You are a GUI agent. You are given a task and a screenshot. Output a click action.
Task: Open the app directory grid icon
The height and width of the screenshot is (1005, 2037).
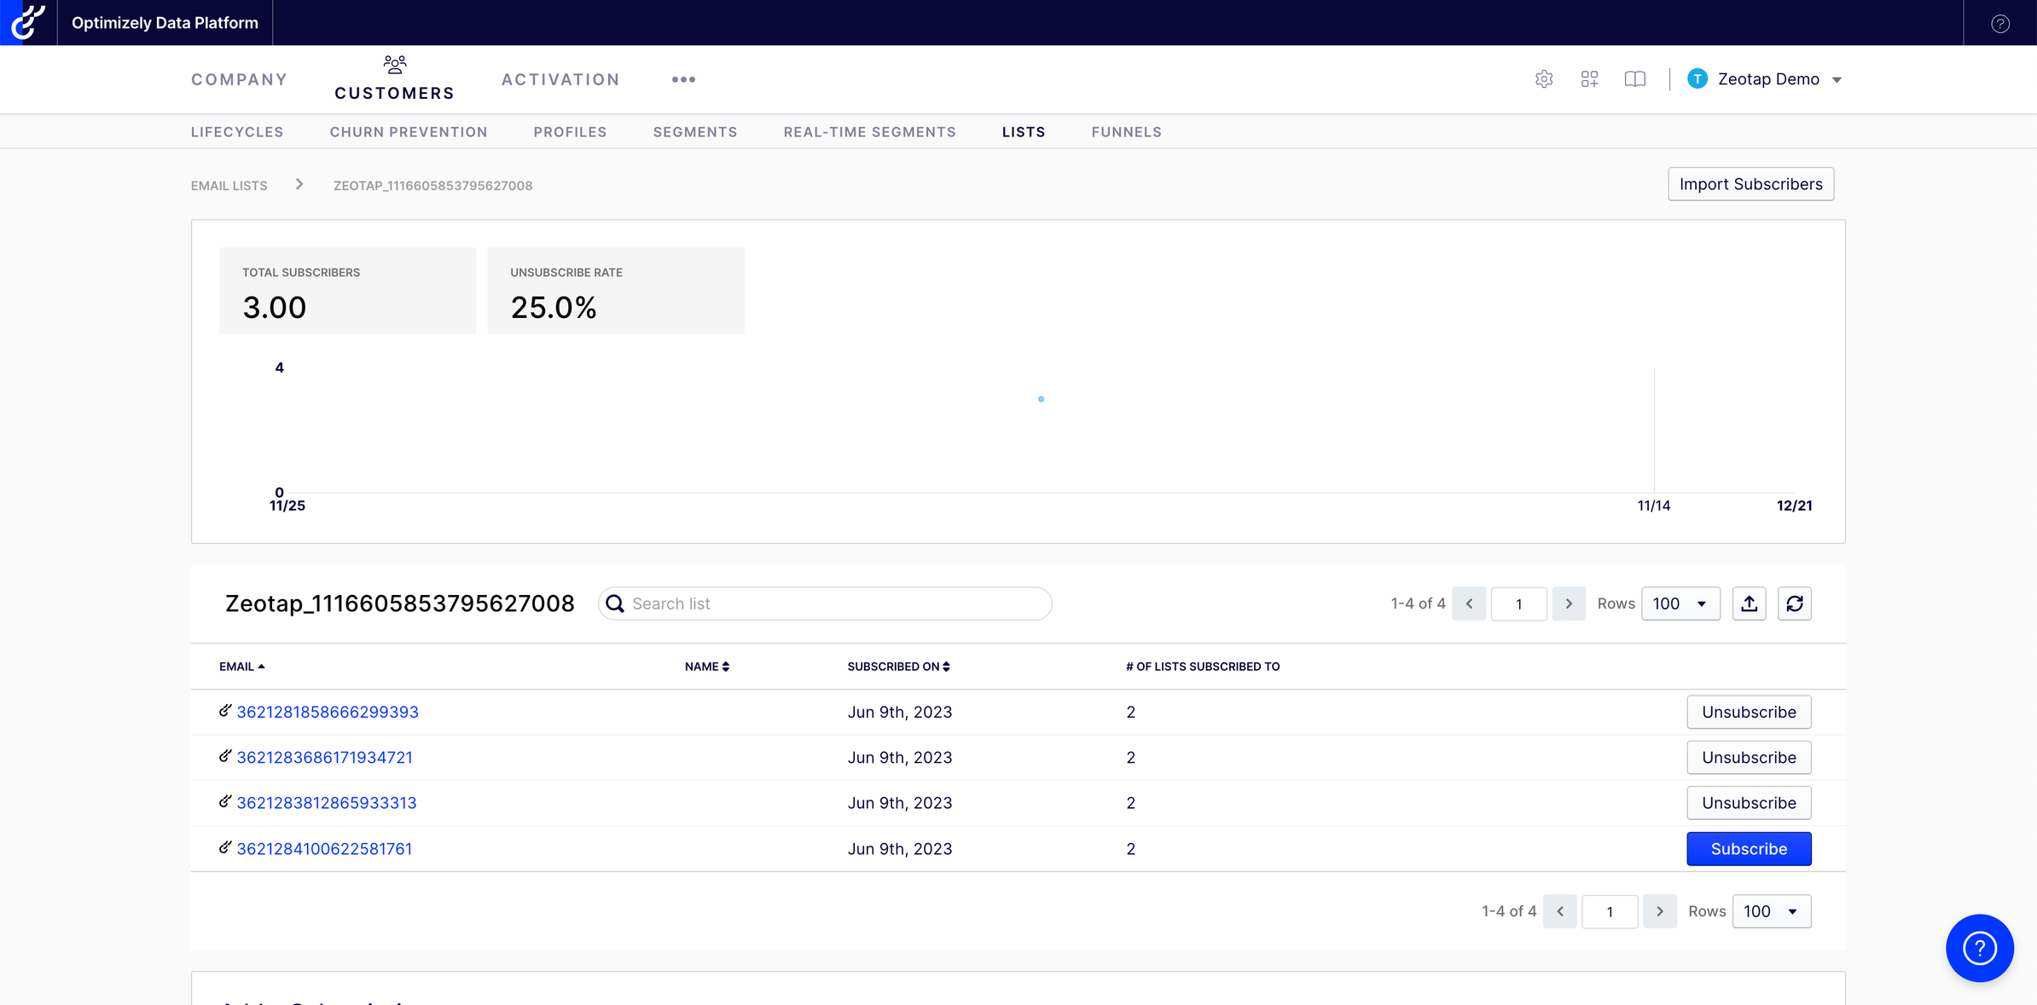tap(1589, 79)
